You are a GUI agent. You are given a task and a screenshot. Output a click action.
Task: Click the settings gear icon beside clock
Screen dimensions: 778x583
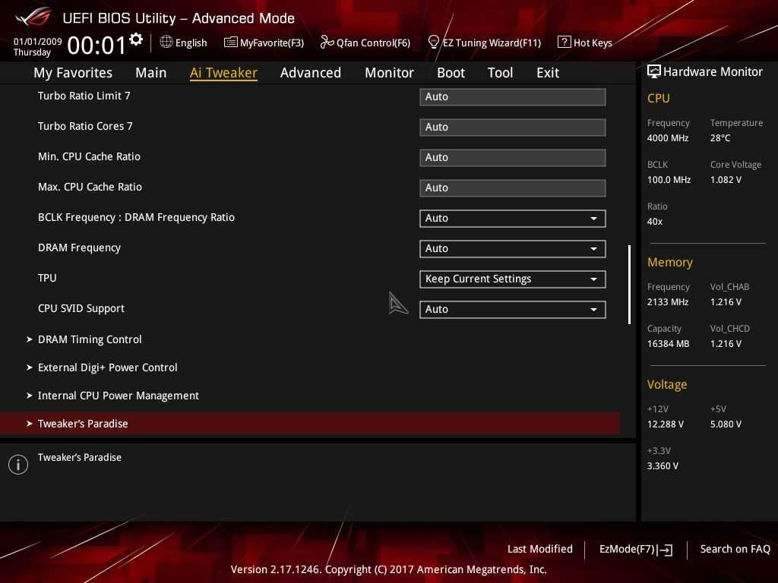[136, 39]
